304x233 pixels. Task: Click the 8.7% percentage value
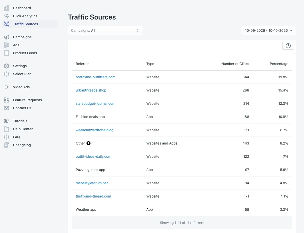click(284, 130)
